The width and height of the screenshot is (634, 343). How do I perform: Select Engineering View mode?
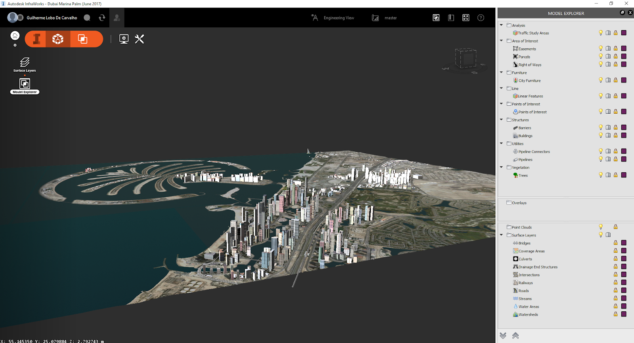(338, 18)
